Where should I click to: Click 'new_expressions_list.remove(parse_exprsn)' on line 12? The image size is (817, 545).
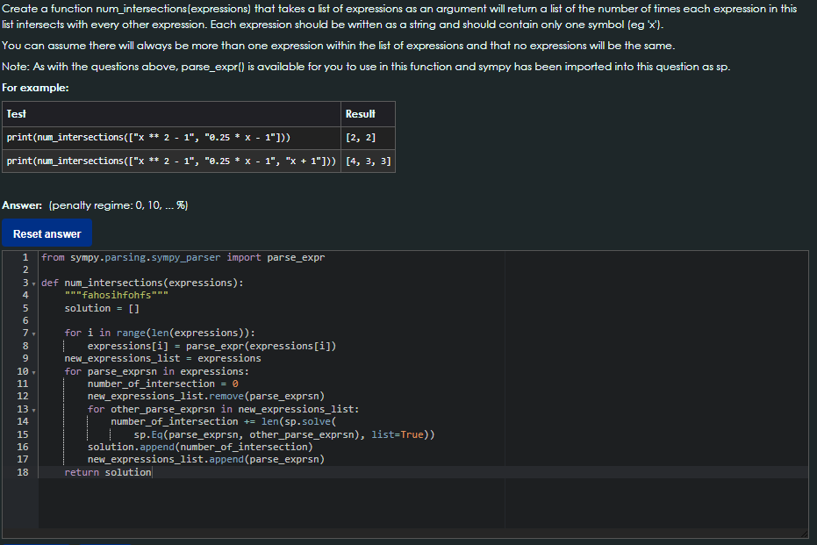[206, 397]
